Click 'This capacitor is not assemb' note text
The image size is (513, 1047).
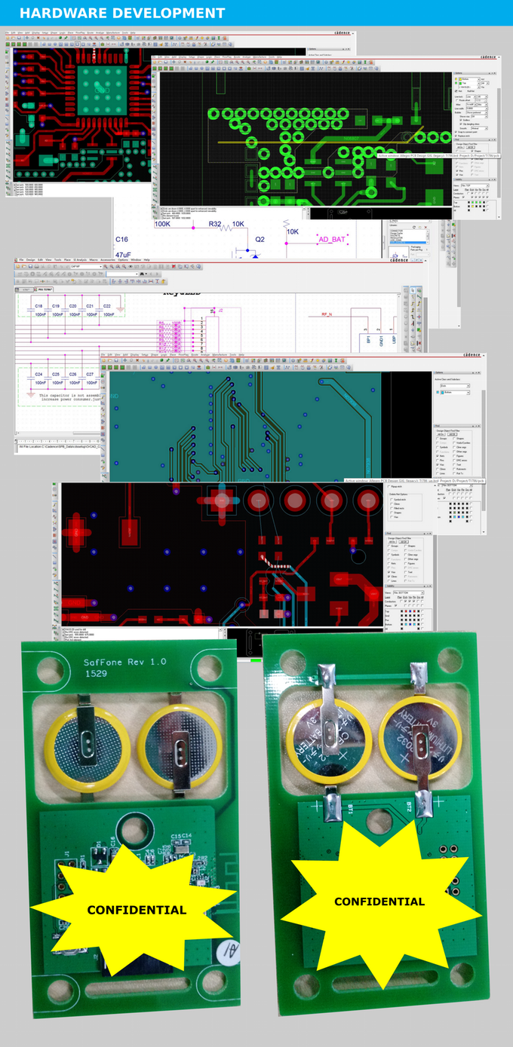tap(70, 396)
